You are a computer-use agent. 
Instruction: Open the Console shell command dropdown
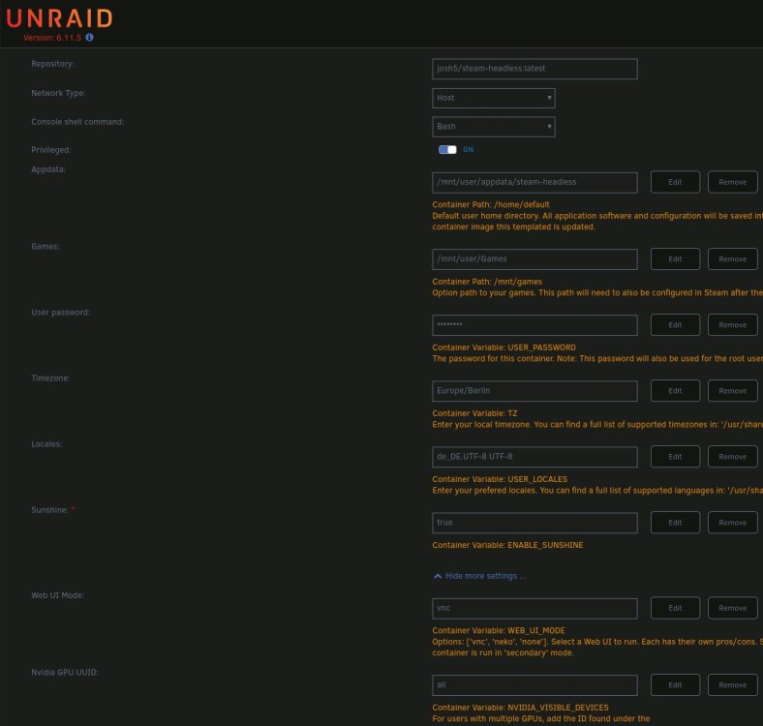494,127
